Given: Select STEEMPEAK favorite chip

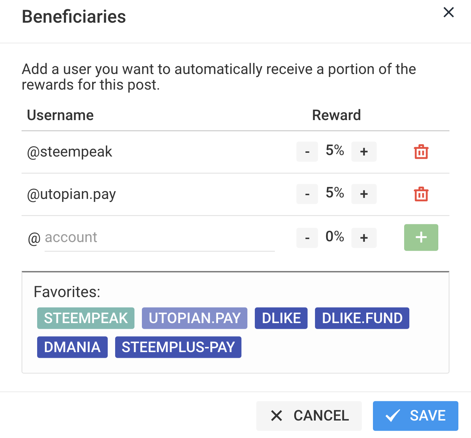Looking at the screenshot, I should [x=86, y=318].
